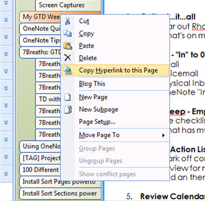Click the hyperlink globe icon
Screen dimensions: 205x201
pyautogui.click(x=68, y=71)
